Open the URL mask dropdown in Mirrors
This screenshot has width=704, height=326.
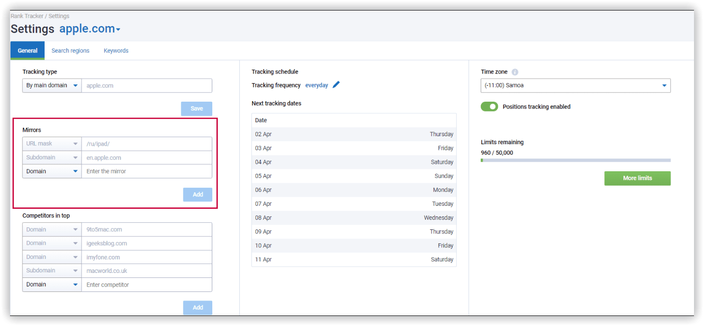tap(52, 144)
